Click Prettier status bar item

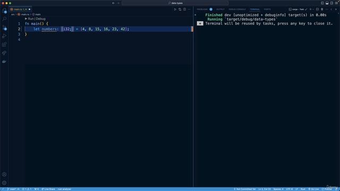[x=327, y=189]
